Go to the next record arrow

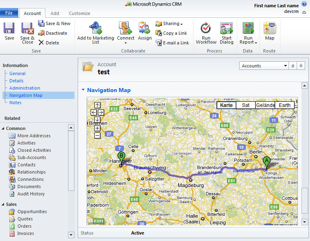point(301,66)
